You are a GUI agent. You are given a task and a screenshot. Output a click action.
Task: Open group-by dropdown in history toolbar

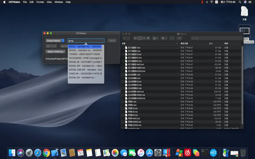coord(155,38)
